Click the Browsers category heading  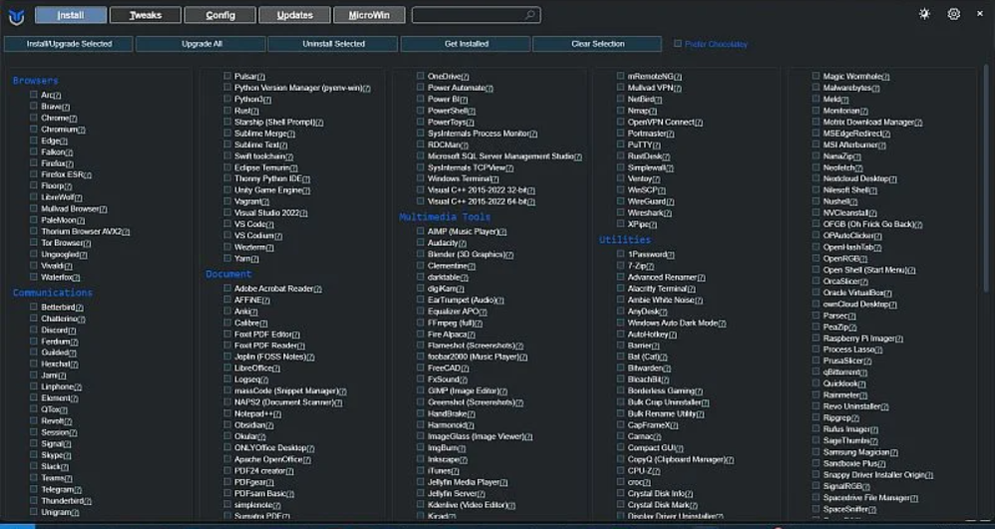coord(35,81)
